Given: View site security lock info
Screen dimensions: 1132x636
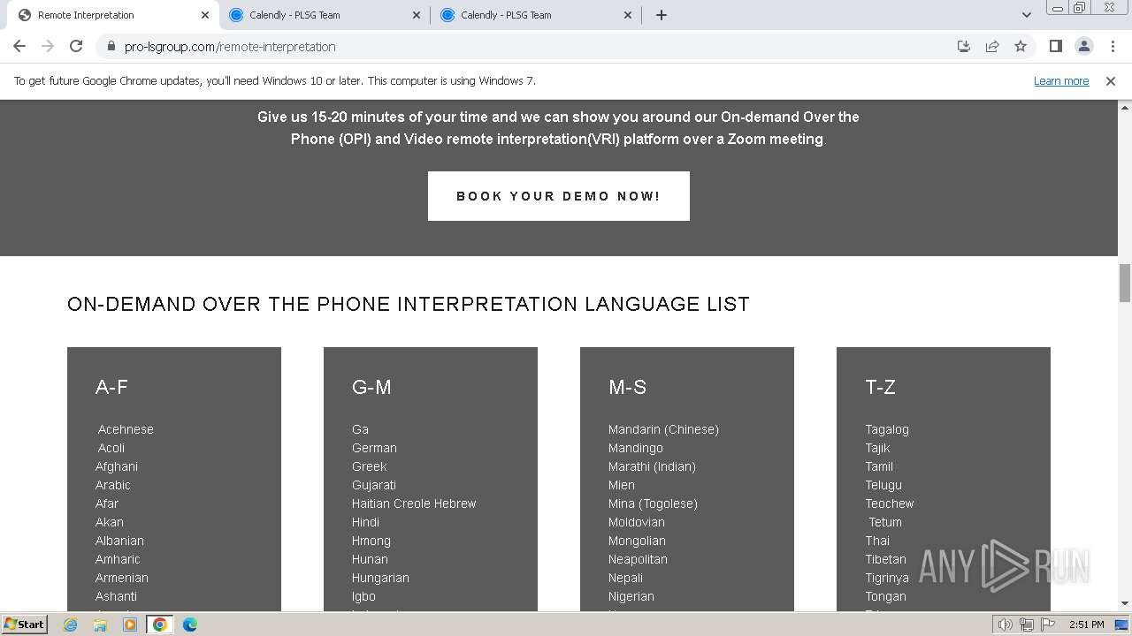Looking at the screenshot, I should pyautogui.click(x=111, y=47).
